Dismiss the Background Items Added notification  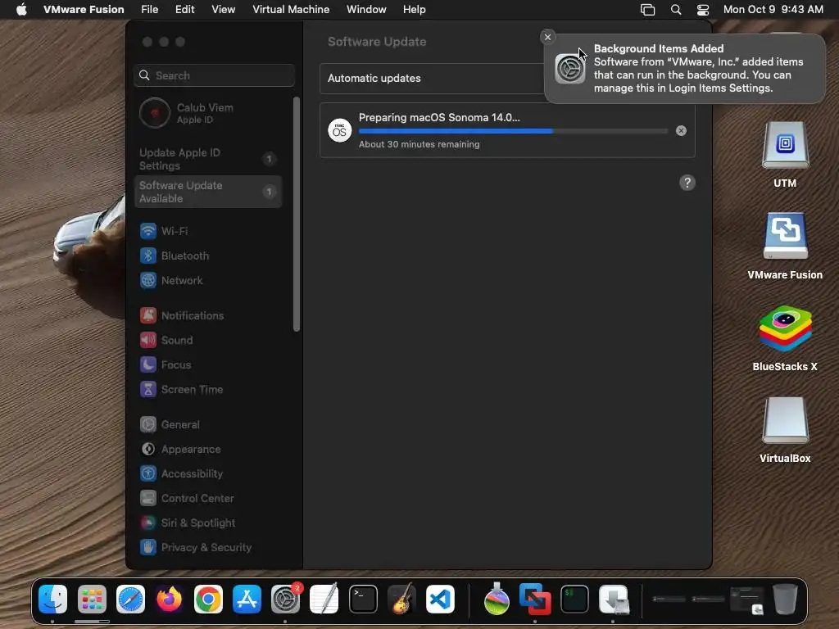point(546,37)
